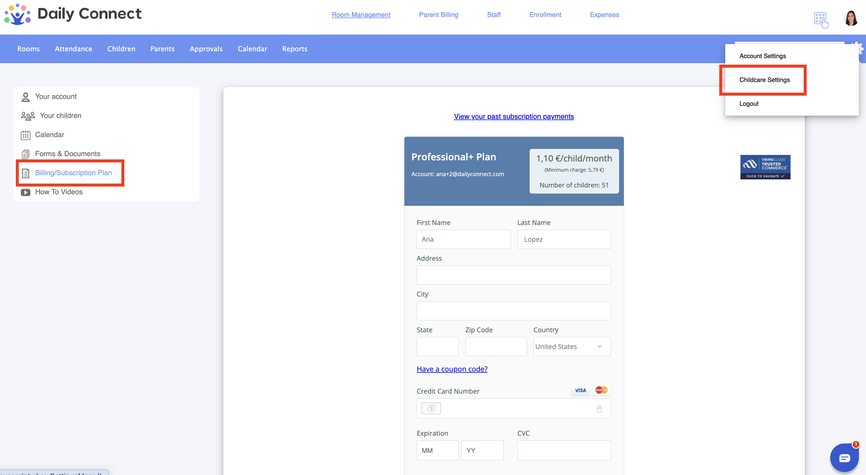Click the Parent Billing navigation link
Image resolution: width=866 pixels, height=475 pixels.
(x=438, y=15)
